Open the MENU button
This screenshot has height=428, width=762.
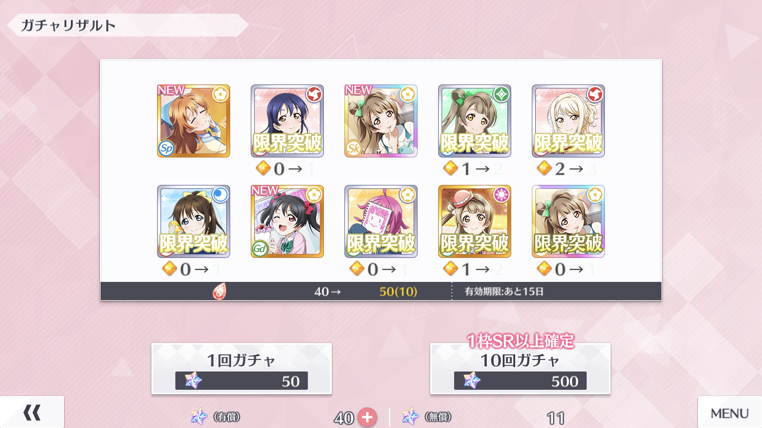click(730, 412)
